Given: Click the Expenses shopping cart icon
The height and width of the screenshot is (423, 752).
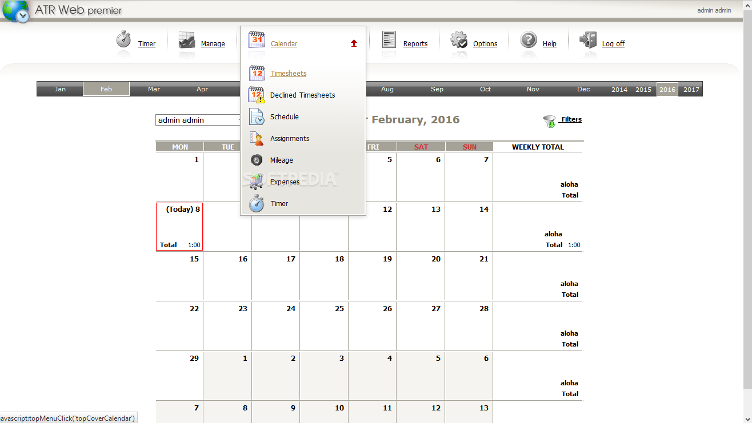Looking at the screenshot, I should [x=257, y=182].
